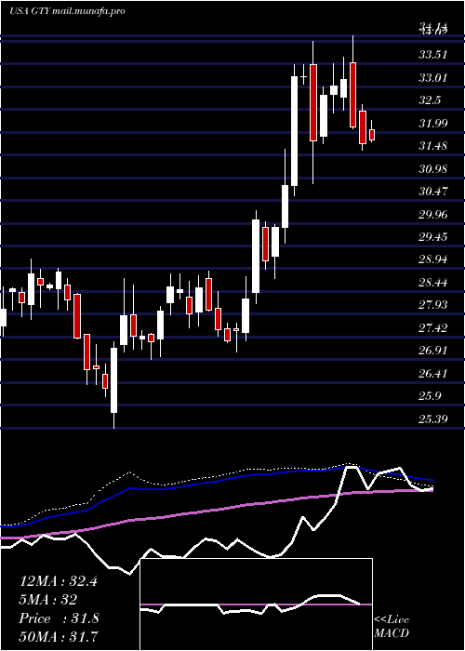Image resolution: width=465 pixels, height=651 pixels.
Task: Click the '12MA : 32.4' readout
Action: [59, 581]
